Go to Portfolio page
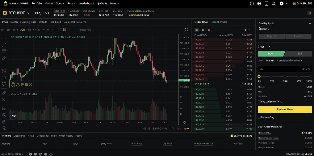The image size is (314, 156). click(x=37, y=3)
